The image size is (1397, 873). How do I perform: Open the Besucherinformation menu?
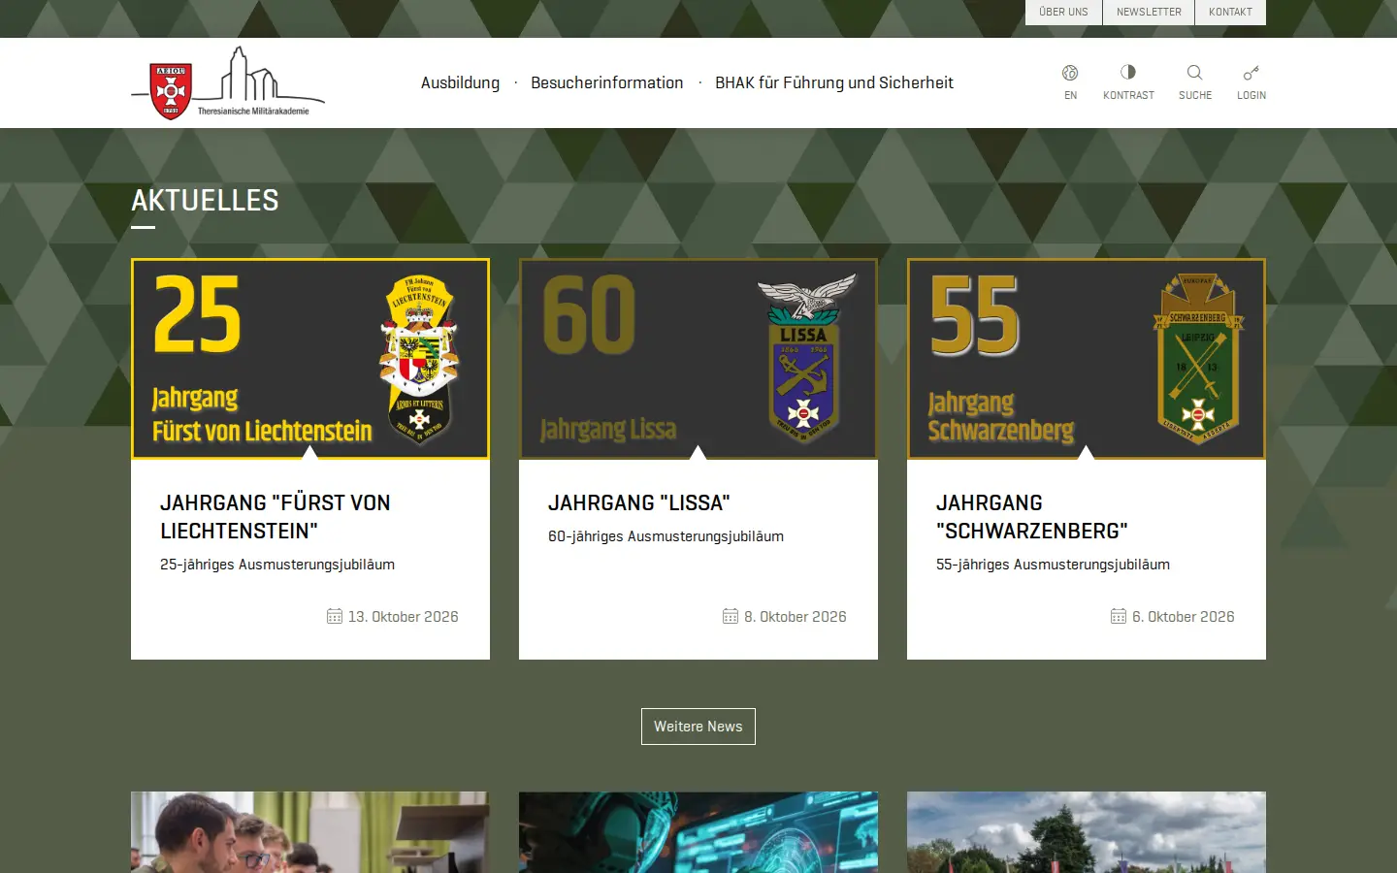pyautogui.click(x=606, y=82)
